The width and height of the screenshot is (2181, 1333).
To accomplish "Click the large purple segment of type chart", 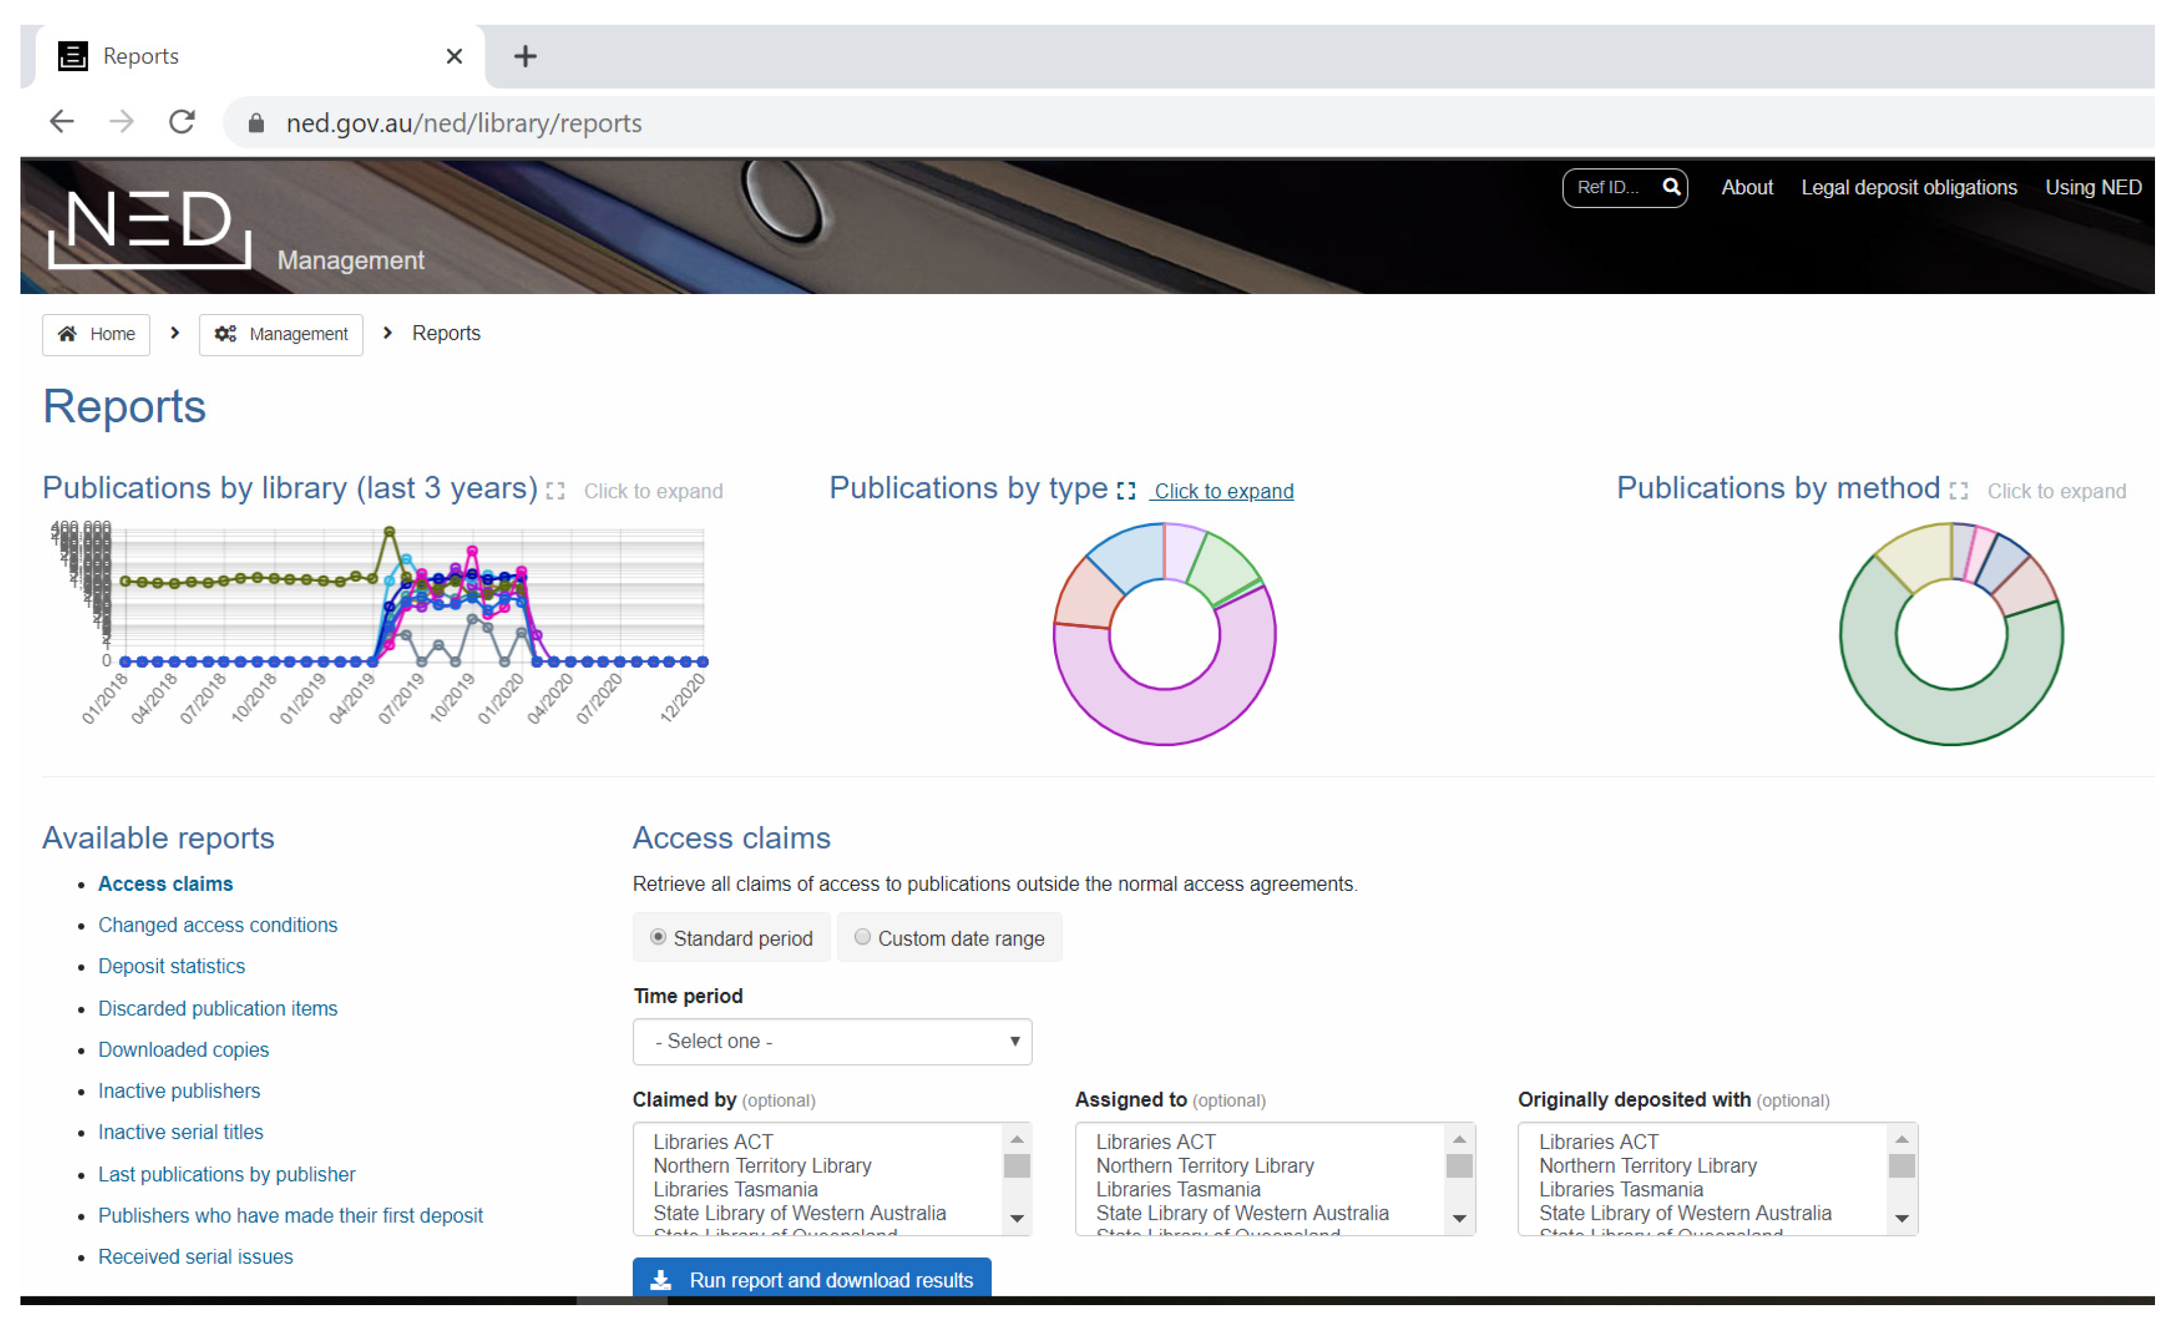I will coord(1164,717).
